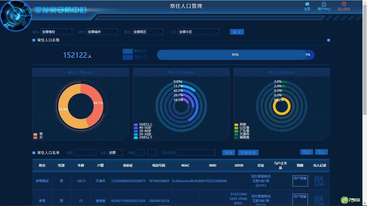The height and width of the screenshot is (206, 367).
Task: Open 出入记录 icon for 李琴 row
Action: (x=320, y=201)
